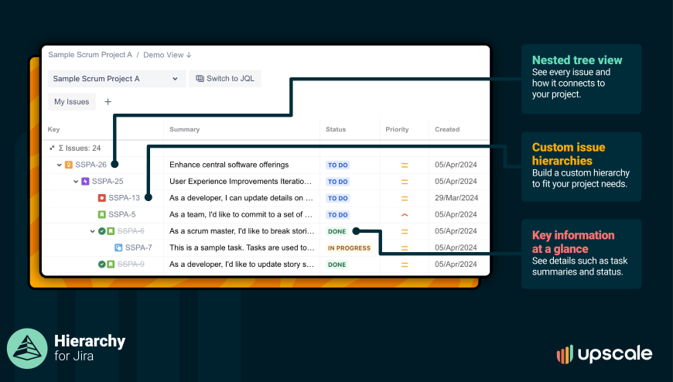Sort by the Summary column header
The image size is (673, 382).
185,129
